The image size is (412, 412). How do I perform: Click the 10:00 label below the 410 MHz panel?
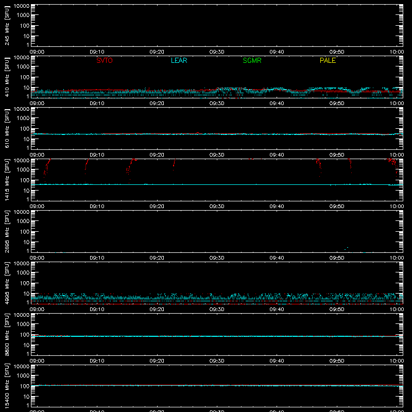(397, 104)
